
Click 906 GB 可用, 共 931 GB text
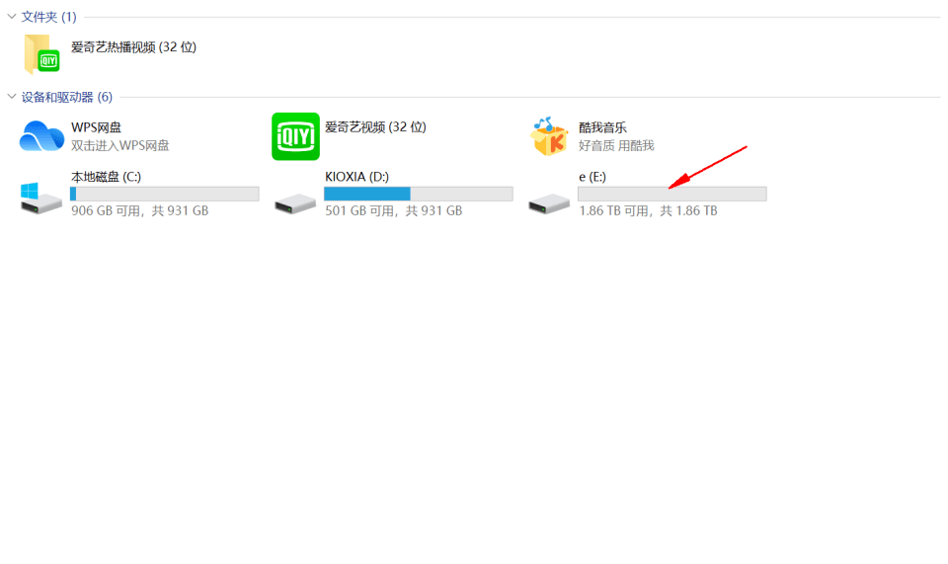139,211
